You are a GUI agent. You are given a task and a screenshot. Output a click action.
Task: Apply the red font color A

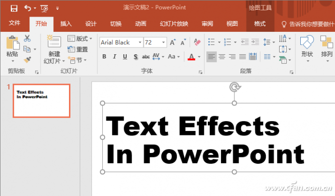[191, 57]
